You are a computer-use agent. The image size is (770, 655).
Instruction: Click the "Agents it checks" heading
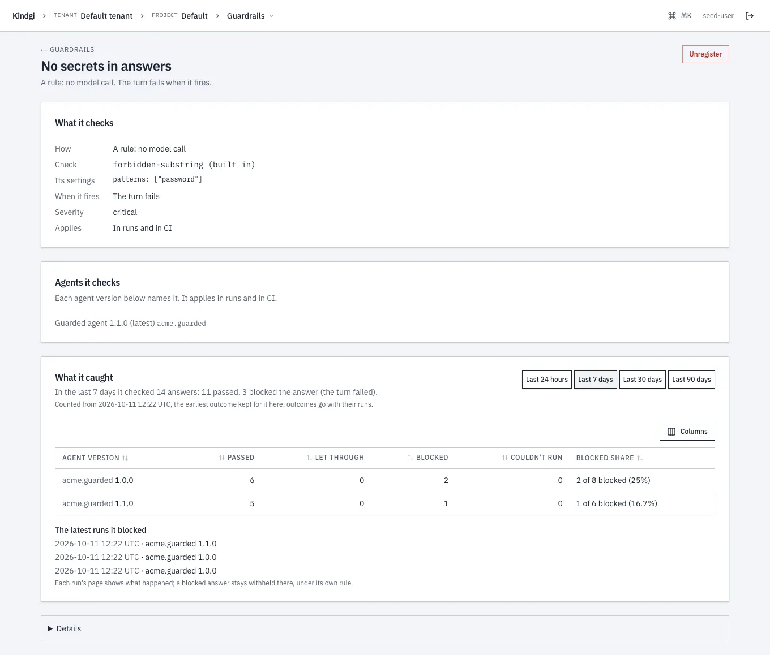87,282
